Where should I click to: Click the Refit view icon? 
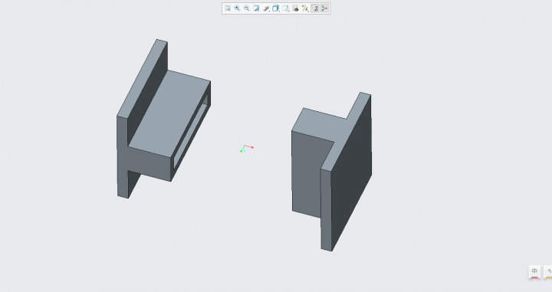(228, 8)
